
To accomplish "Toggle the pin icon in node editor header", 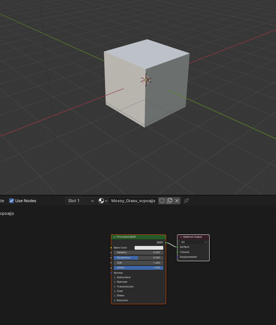I will (187, 201).
